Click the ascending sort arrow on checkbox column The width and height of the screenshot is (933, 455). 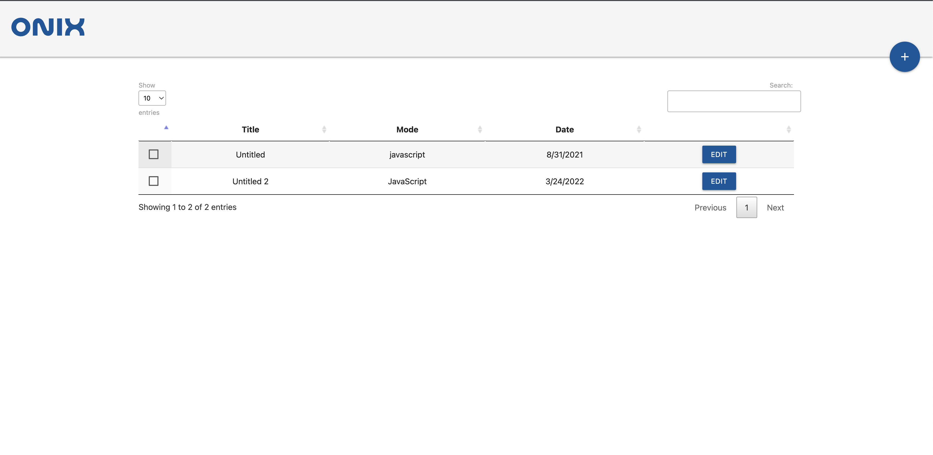[x=166, y=128]
